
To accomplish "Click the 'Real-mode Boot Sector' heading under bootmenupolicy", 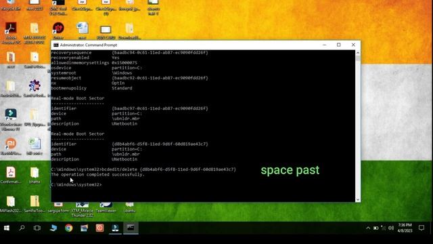I will pyautogui.click(x=78, y=98).
